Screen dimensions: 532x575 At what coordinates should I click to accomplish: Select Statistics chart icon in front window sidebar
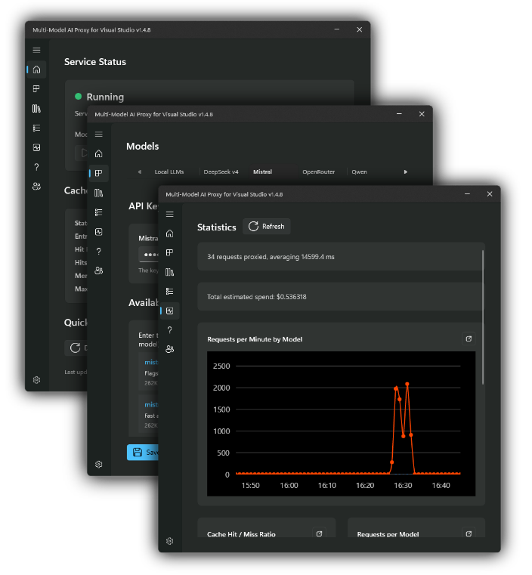pos(169,311)
